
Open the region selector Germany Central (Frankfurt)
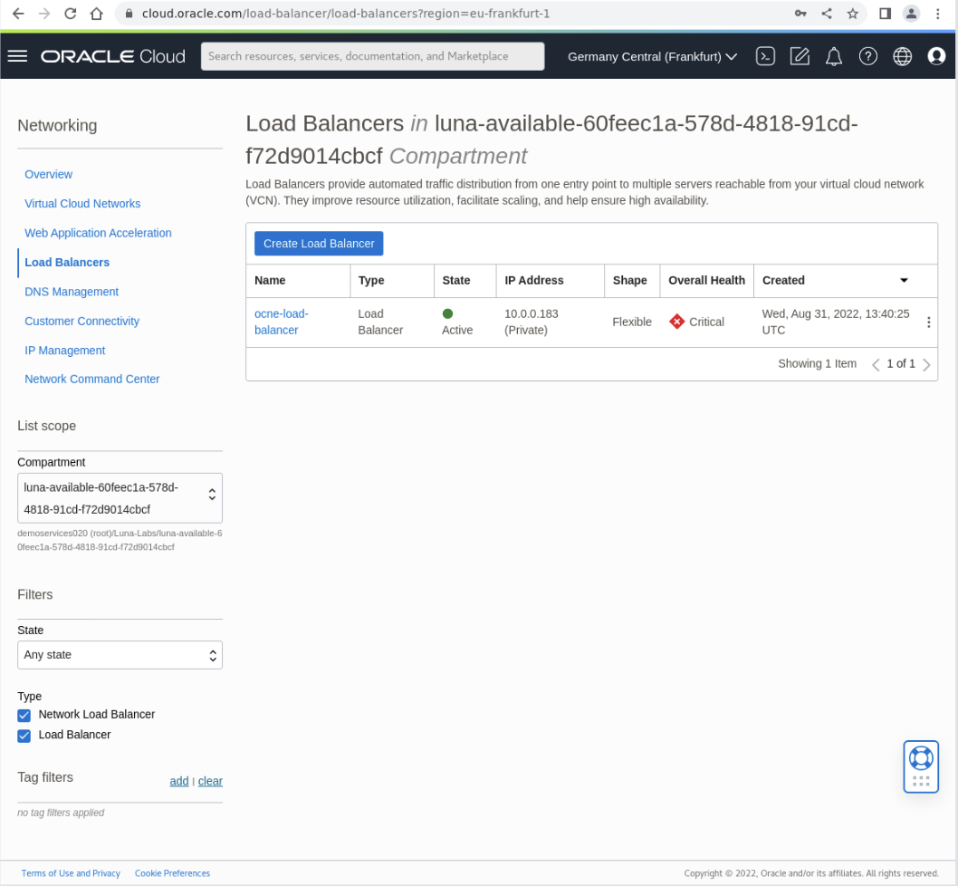pos(652,56)
